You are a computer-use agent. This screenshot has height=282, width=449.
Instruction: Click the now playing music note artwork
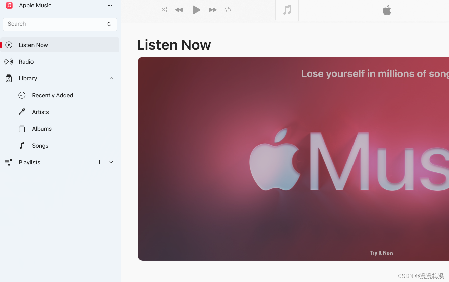(287, 10)
